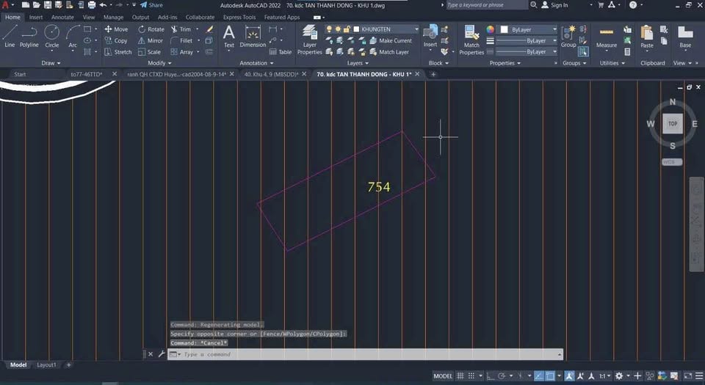Open the to77-46TTD drawing tab
The height and width of the screenshot is (385, 705).
pyautogui.click(x=87, y=74)
